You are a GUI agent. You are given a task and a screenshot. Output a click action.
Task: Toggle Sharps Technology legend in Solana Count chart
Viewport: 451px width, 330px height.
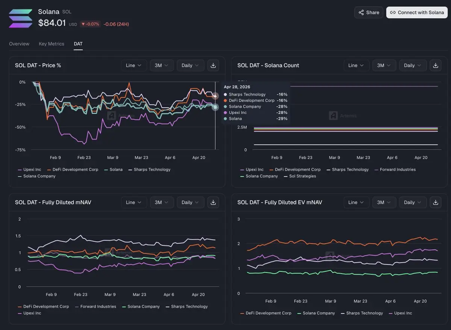coord(347,170)
